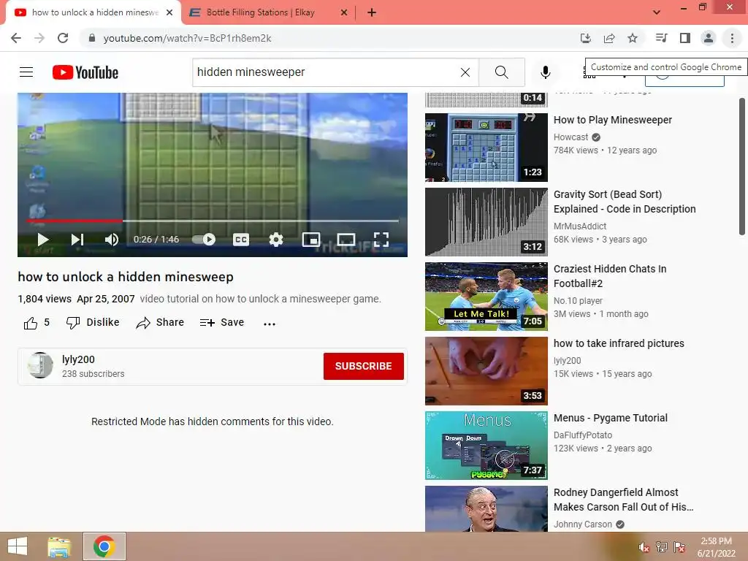Reload the current page
The image size is (748, 561).
[63, 38]
